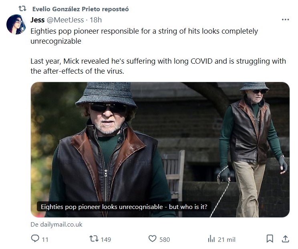This screenshot has width=298, height=249.
Task: Bookmark this post by Jess
Action: coord(270,239)
